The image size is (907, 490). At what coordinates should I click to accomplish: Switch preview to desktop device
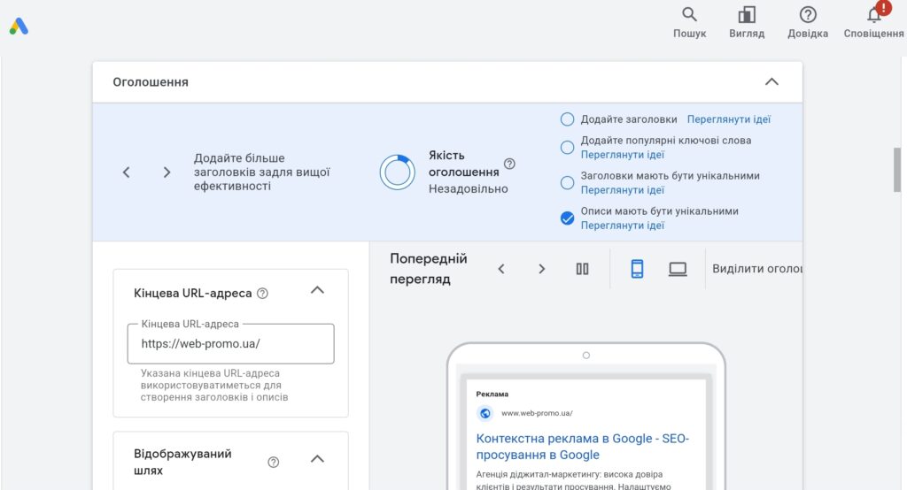[678, 269]
